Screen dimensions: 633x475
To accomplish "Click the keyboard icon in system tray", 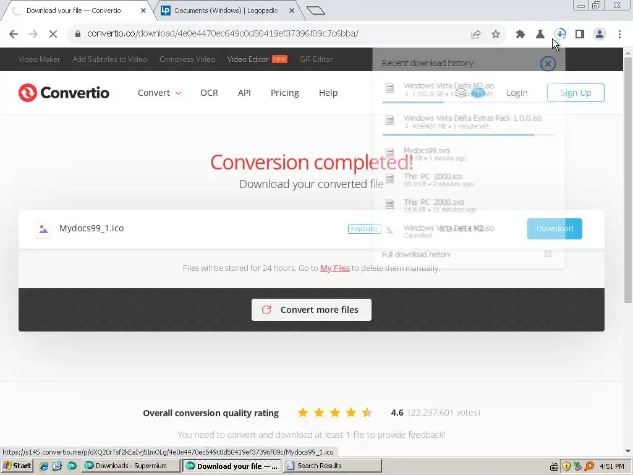I will point(554,466).
